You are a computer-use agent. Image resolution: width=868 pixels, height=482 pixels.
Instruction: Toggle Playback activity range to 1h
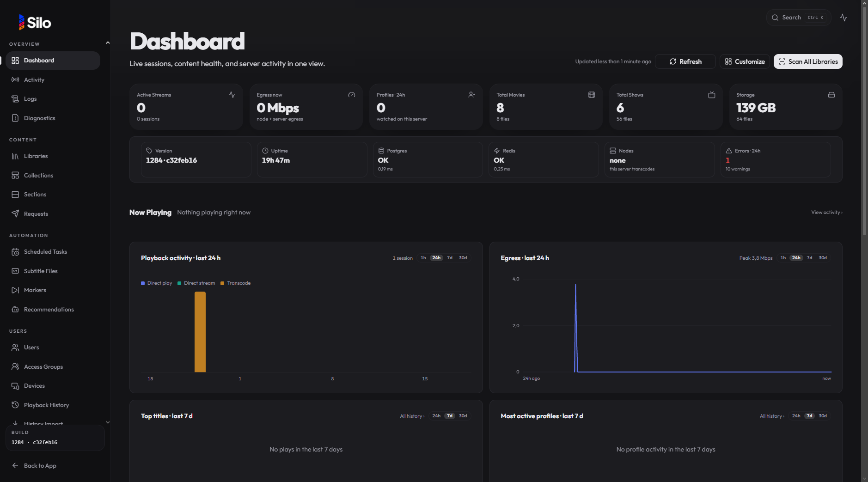tap(423, 258)
